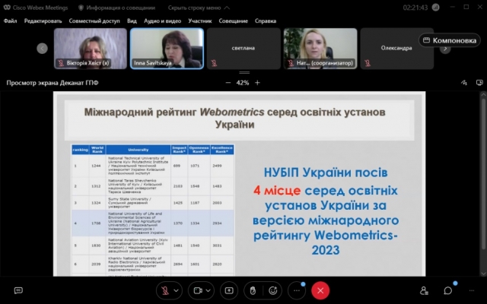
Task: Open the Аудио и видео menu
Action: pyautogui.click(x=162, y=21)
